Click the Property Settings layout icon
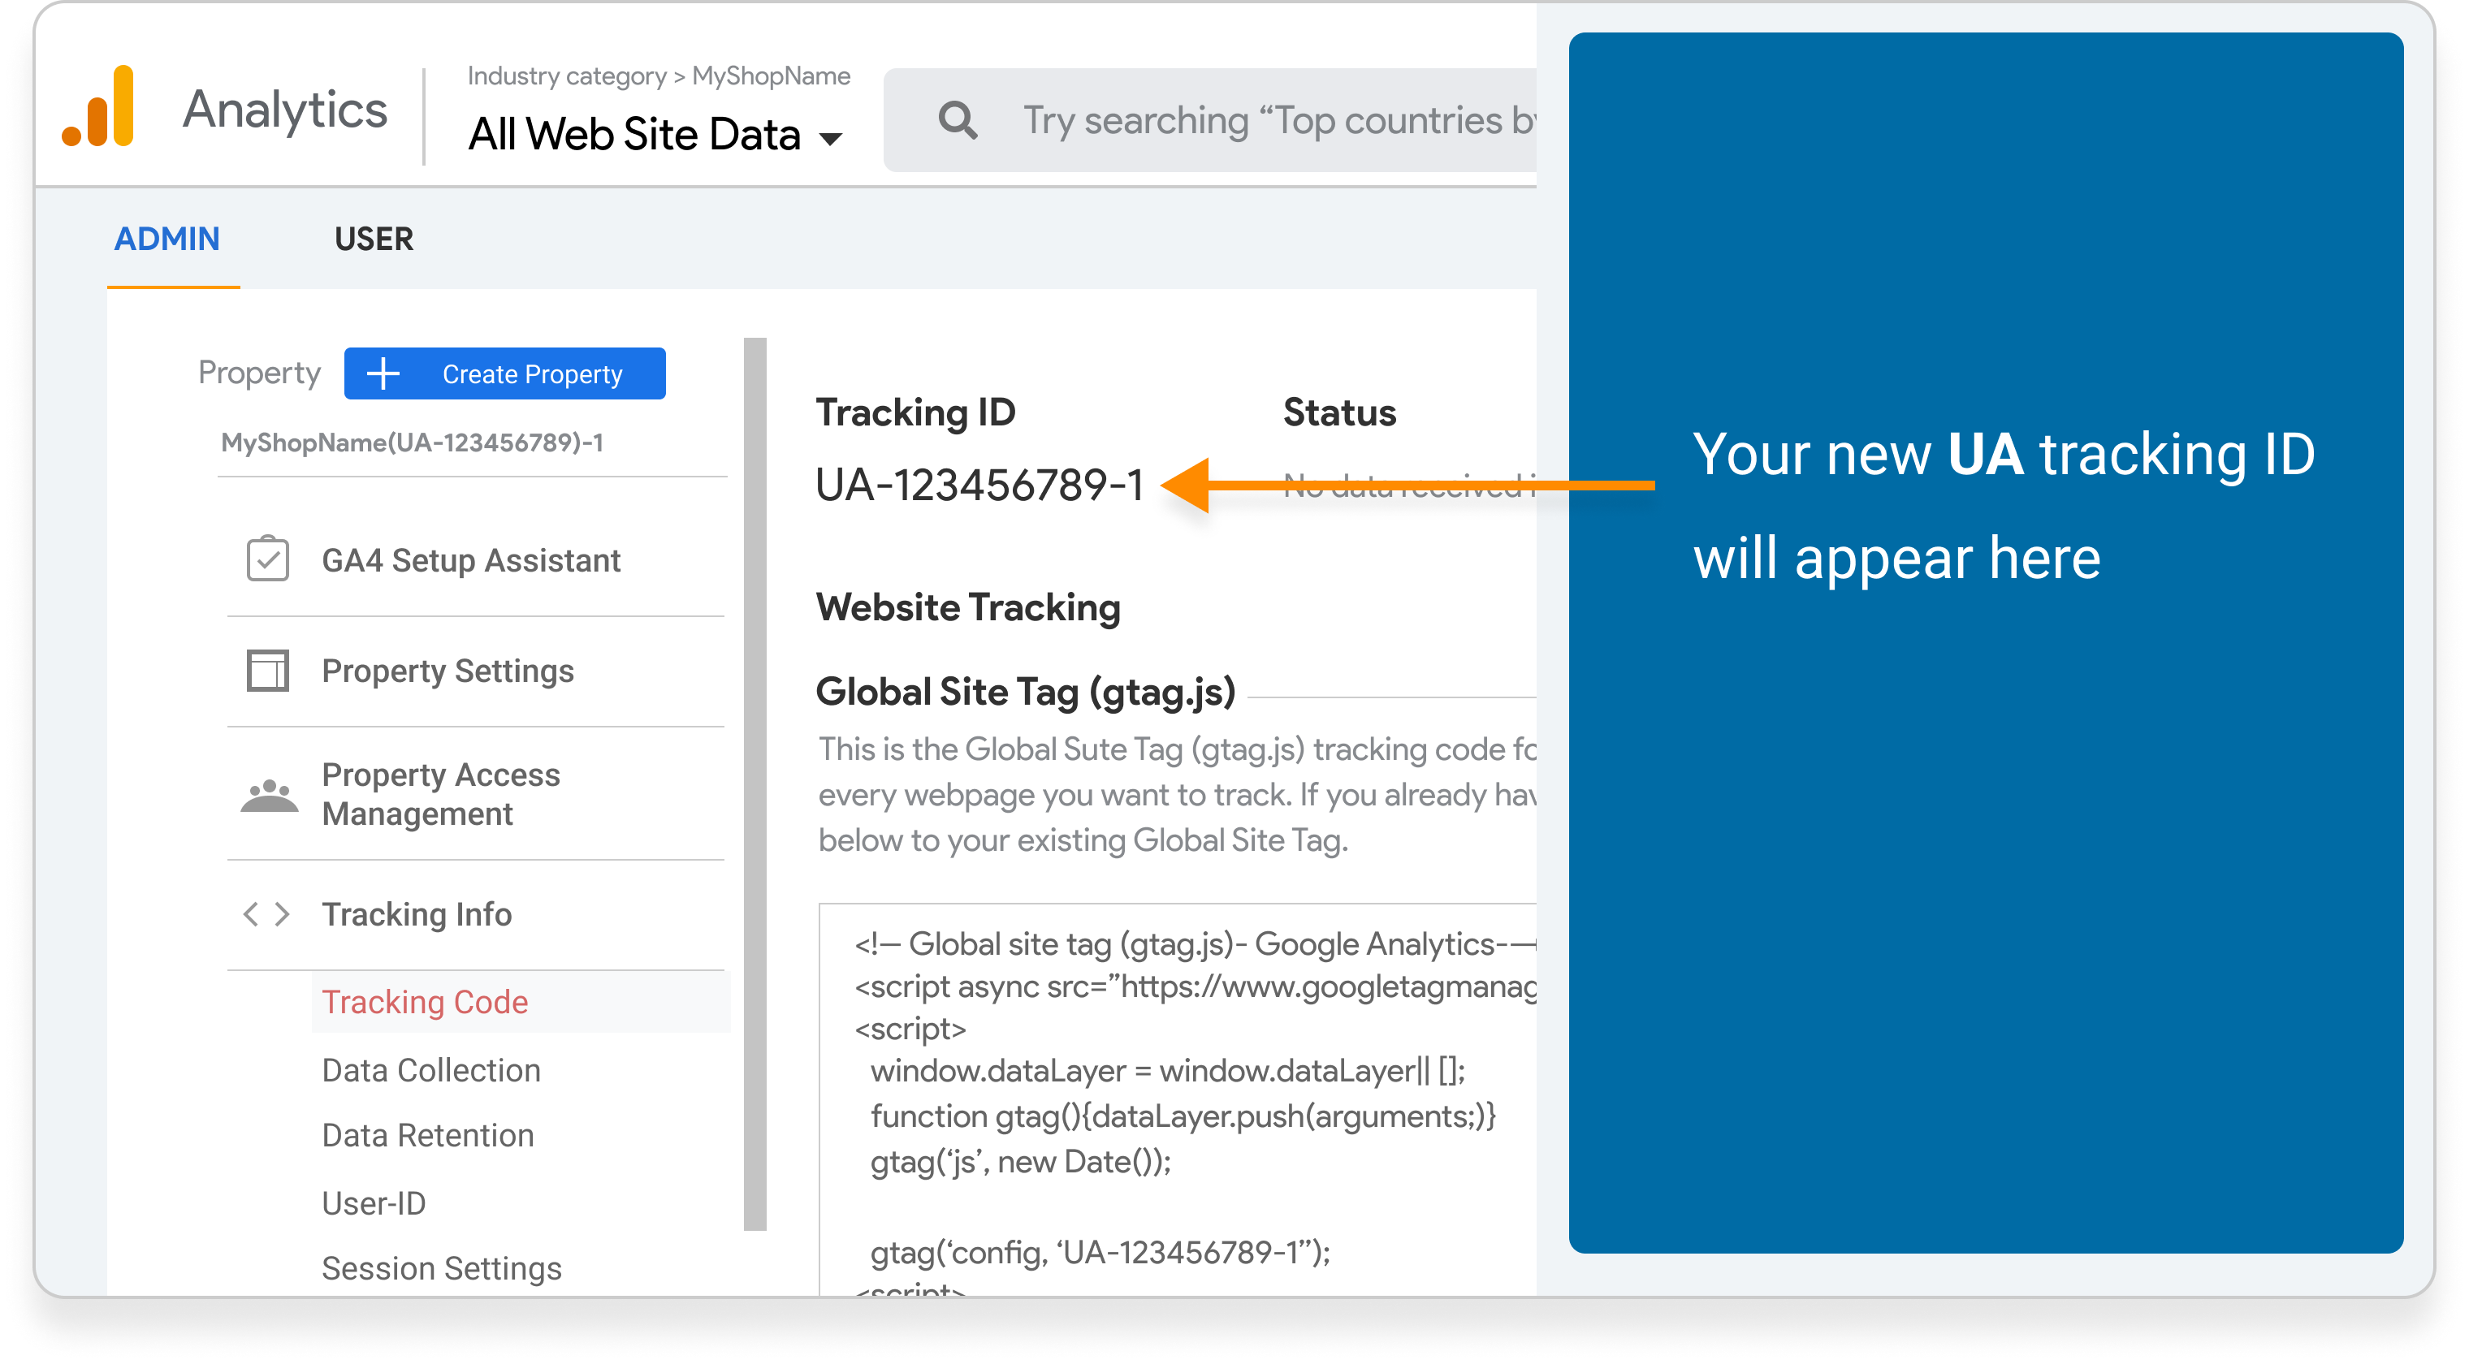Image resolution: width=2469 pixels, height=1364 pixels. coord(267,671)
